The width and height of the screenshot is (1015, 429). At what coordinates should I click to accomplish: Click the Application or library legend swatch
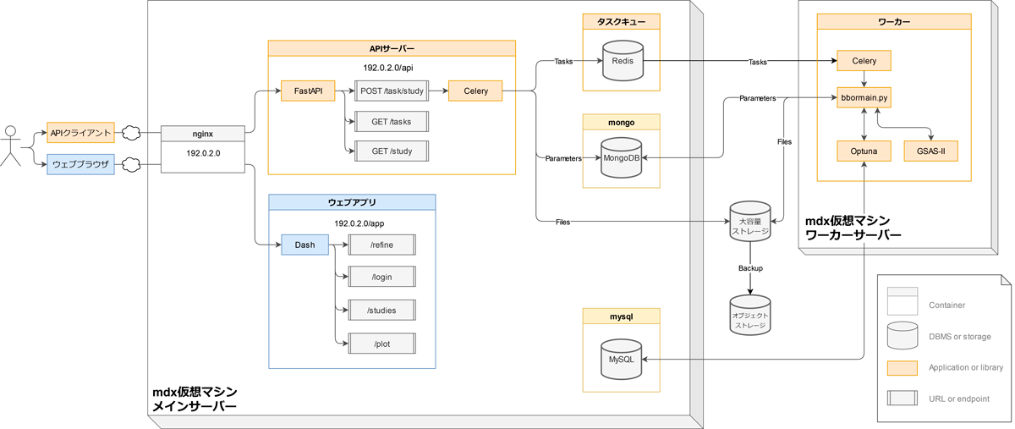[x=902, y=368]
